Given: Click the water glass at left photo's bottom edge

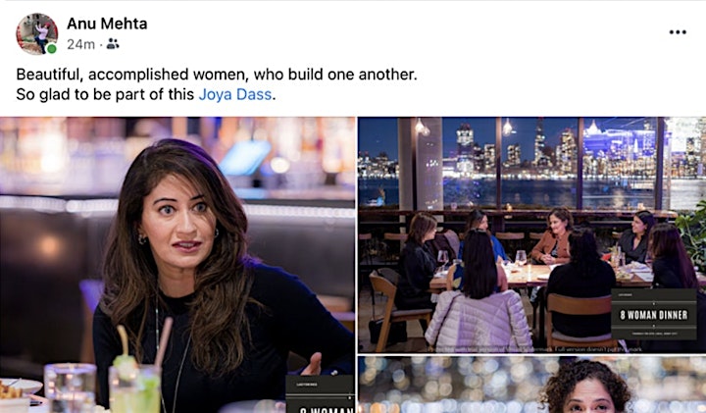Looking at the screenshot, I should pos(71,387).
